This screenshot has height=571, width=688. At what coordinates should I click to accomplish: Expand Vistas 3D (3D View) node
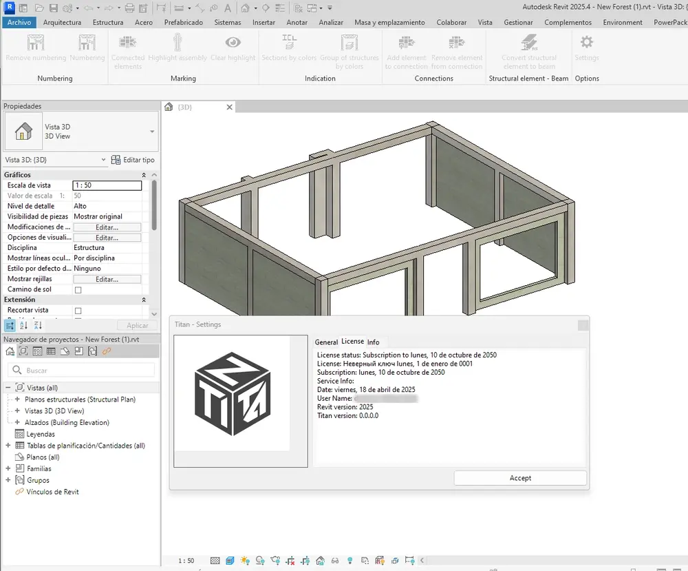pyautogui.click(x=17, y=411)
